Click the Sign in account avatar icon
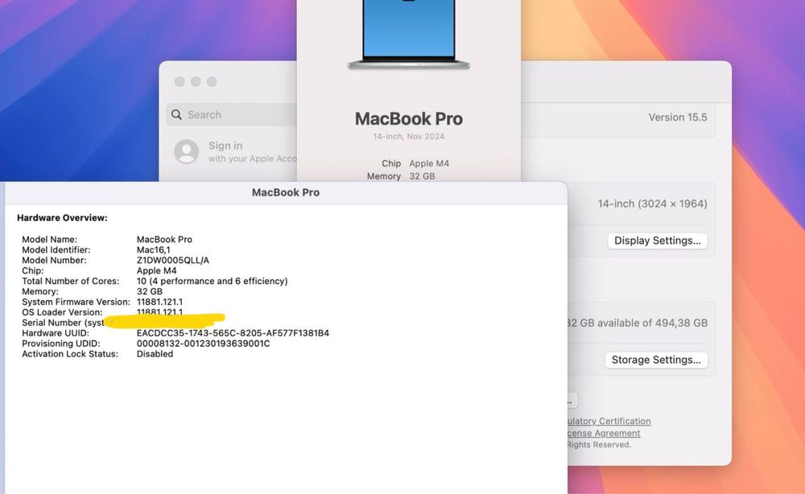 [x=187, y=152]
